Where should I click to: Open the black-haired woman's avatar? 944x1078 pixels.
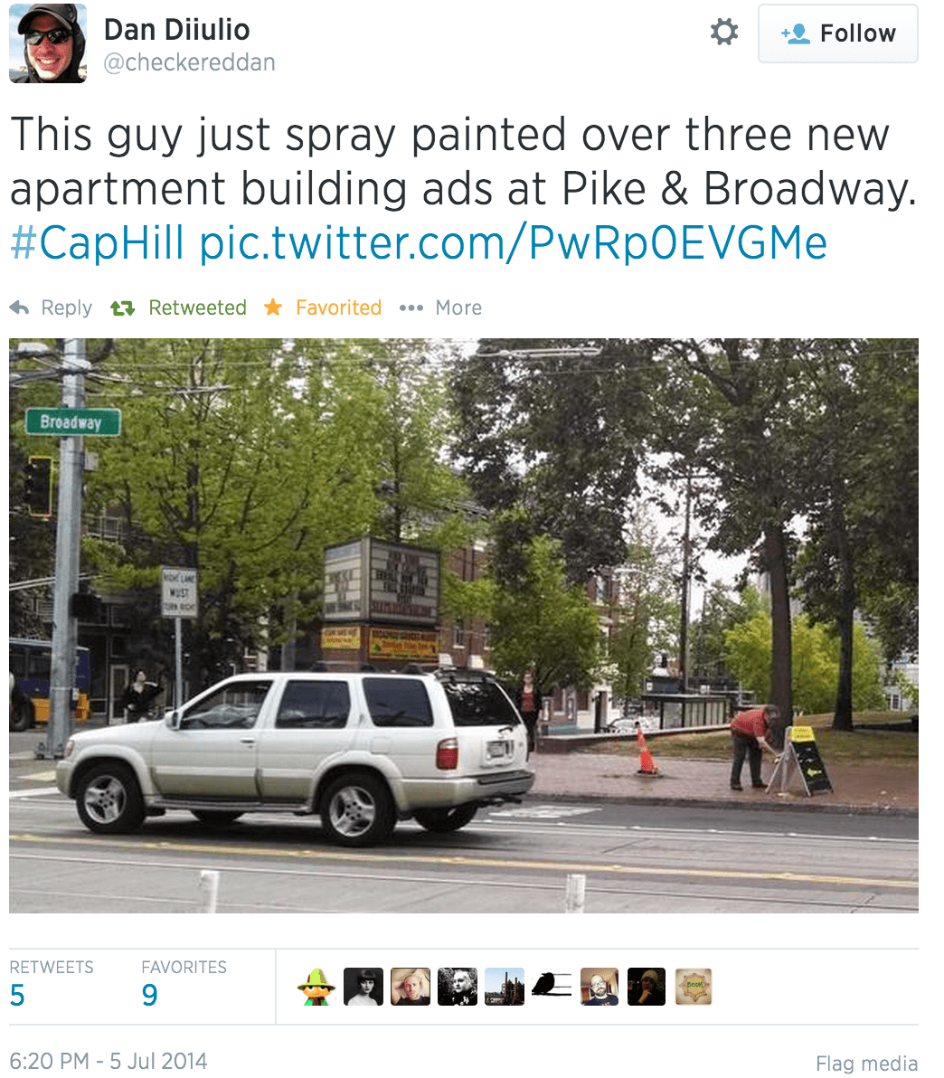point(363,987)
